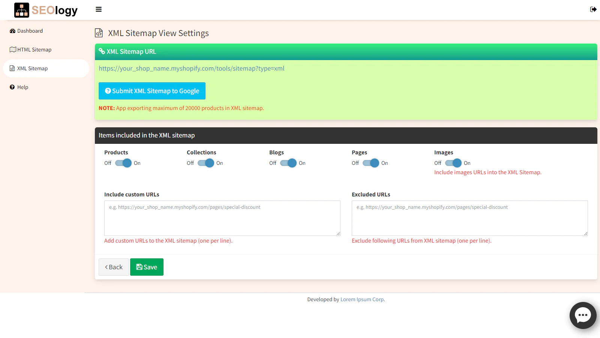This screenshot has height=338, width=600.
Task: Toggle the hamburger sidebar menu
Action: pos(99,9)
